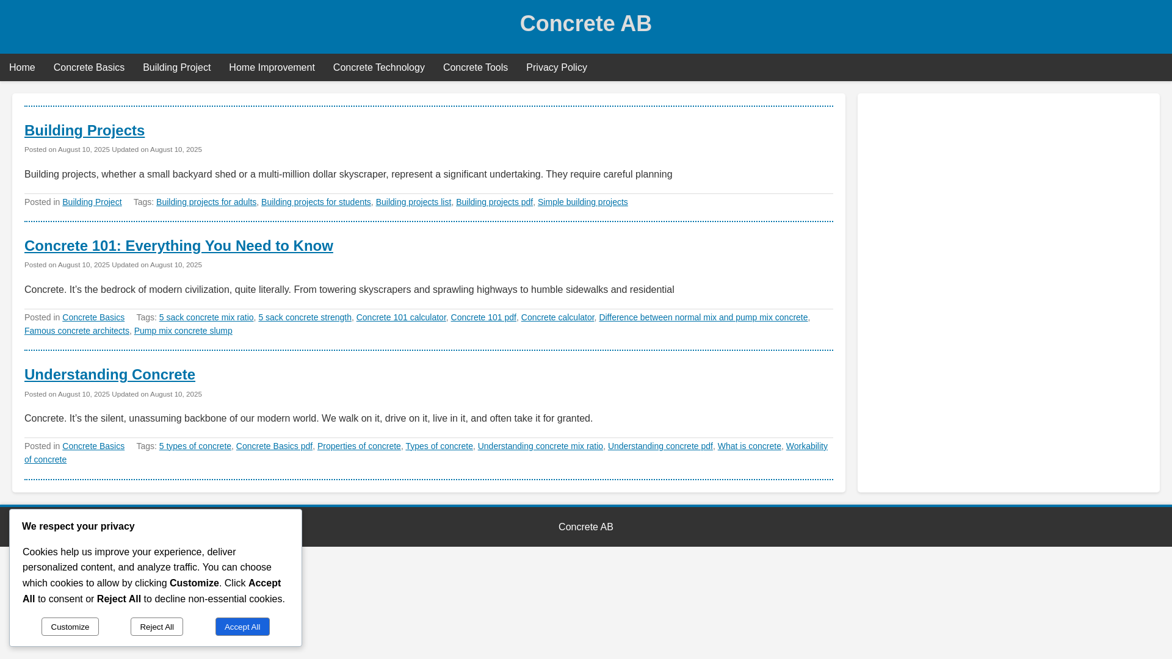Click the Reject All cookies button
Image resolution: width=1172 pixels, height=659 pixels.
pos(157,627)
